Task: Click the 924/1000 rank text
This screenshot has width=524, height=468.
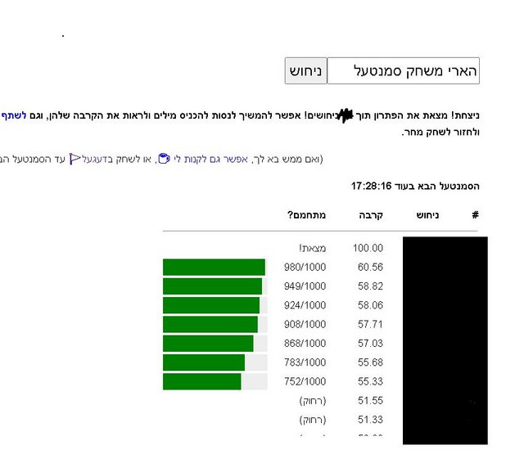Action: pos(305,305)
